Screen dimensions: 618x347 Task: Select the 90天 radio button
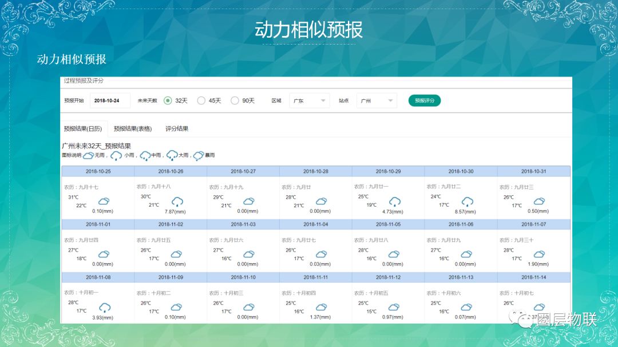pyautogui.click(x=235, y=100)
